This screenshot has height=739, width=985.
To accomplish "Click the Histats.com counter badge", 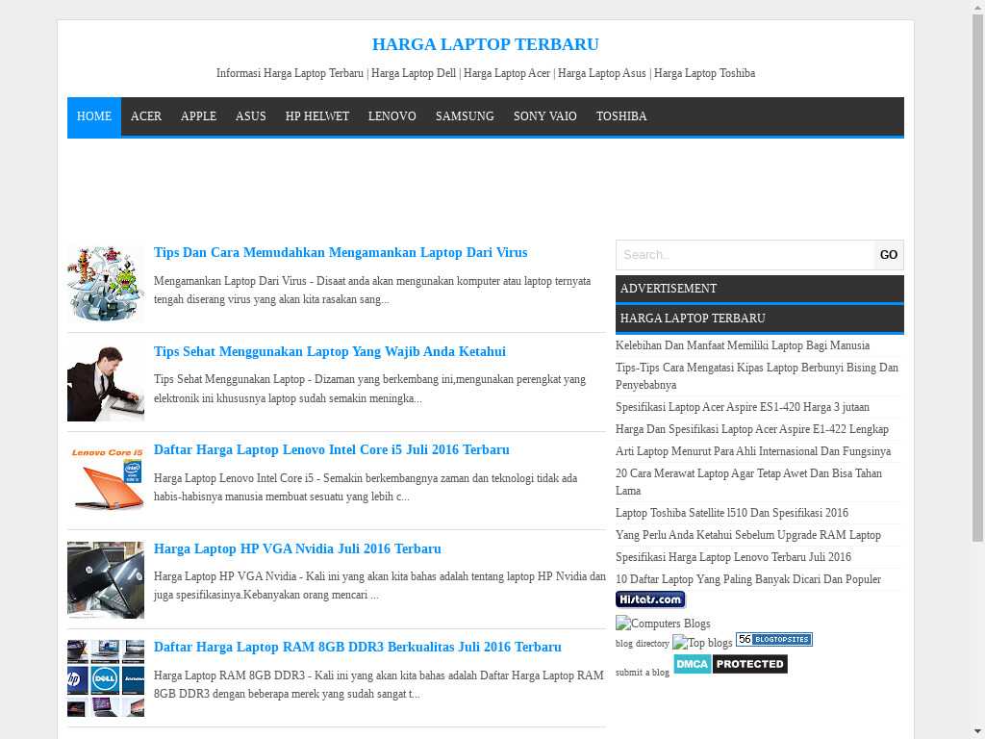I will pos(650,599).
